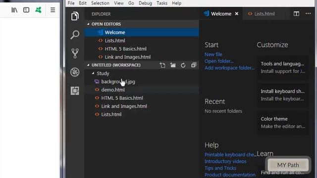Screen dimensions: 317x178
Task: Click Add workspace folder link
Action: (229, 68)
